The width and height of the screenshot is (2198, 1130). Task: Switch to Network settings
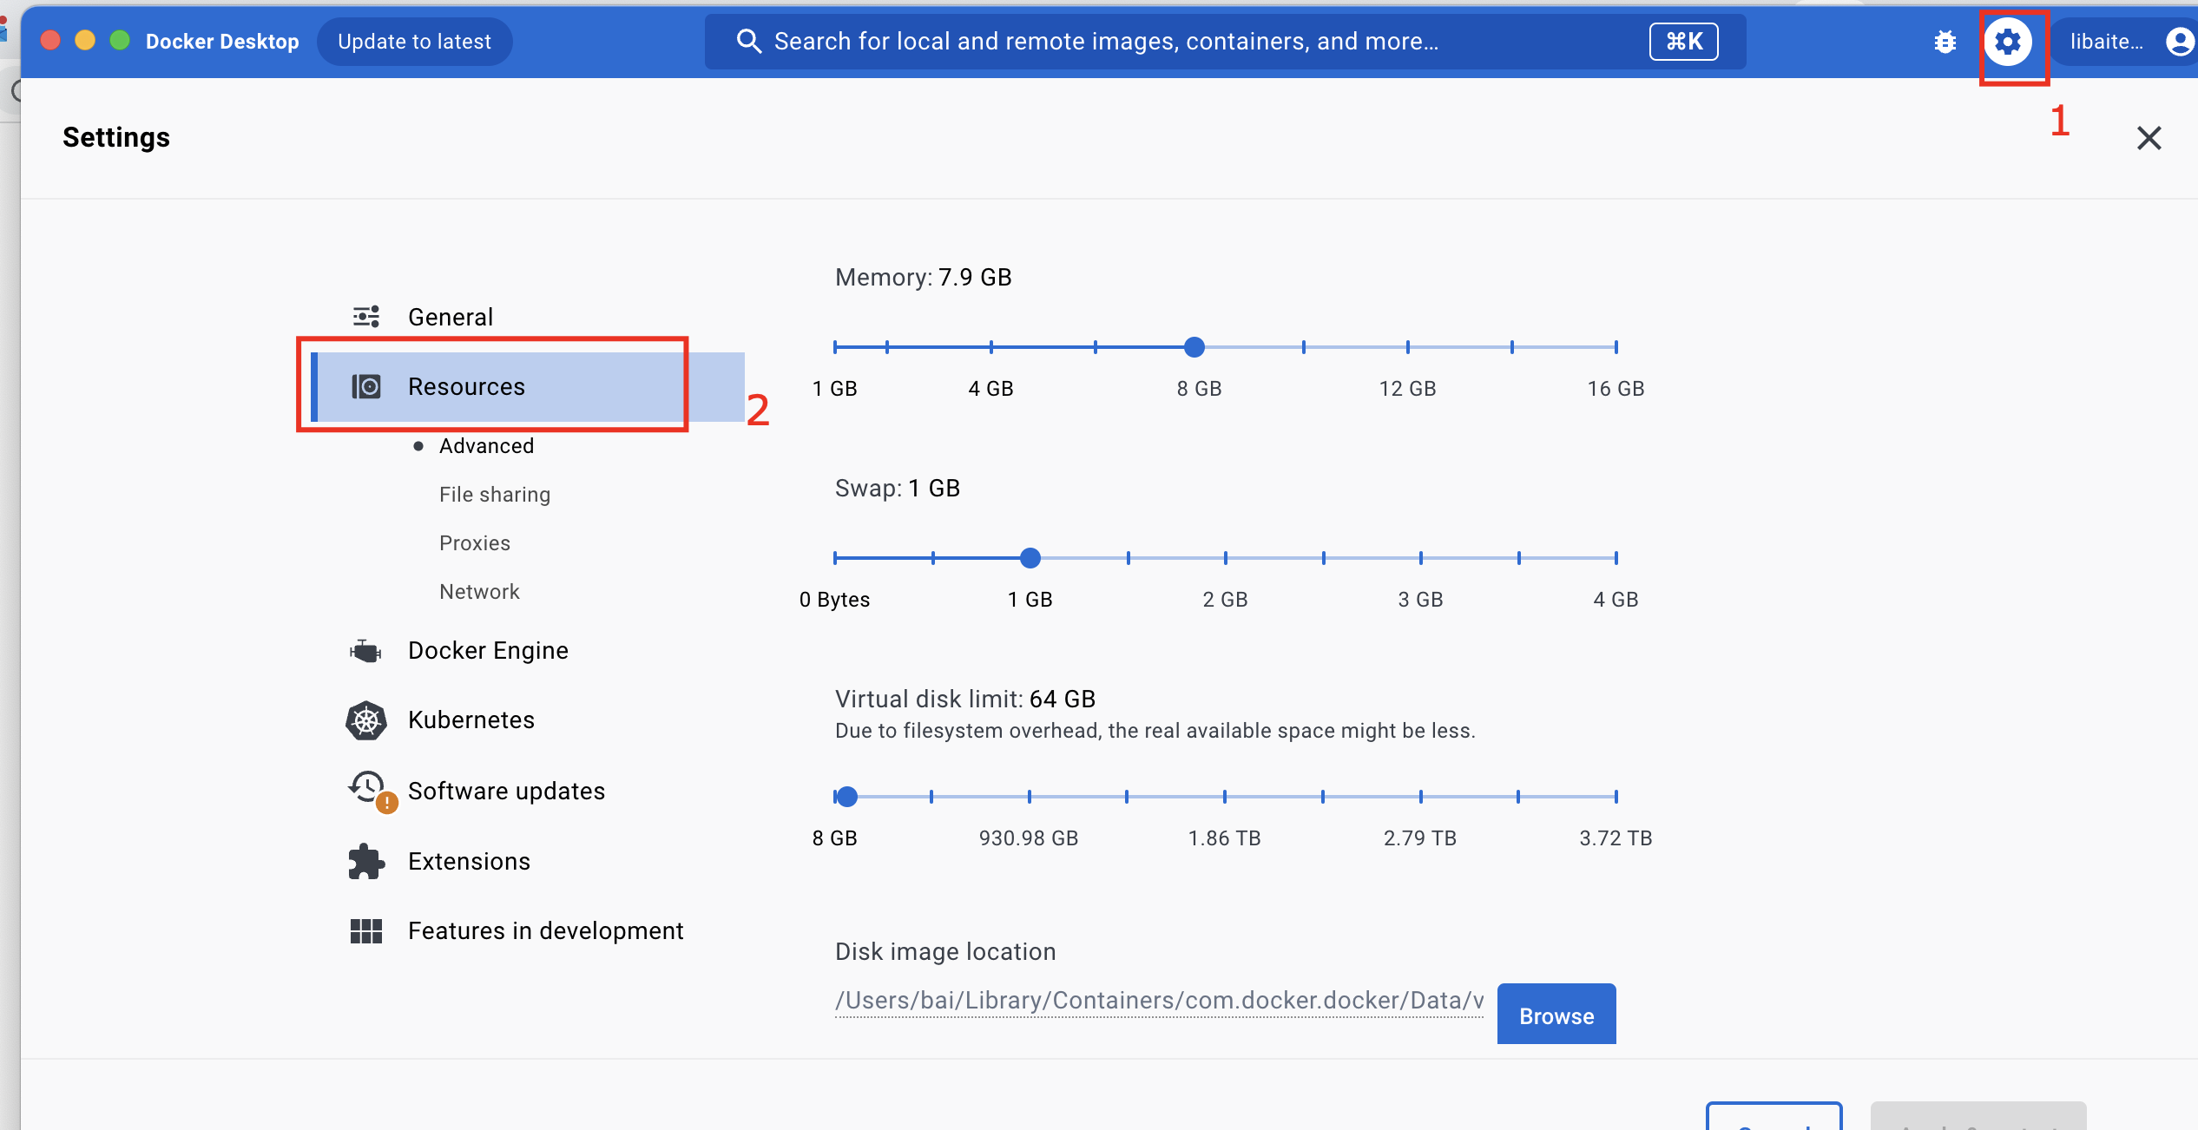coord(478,592)
